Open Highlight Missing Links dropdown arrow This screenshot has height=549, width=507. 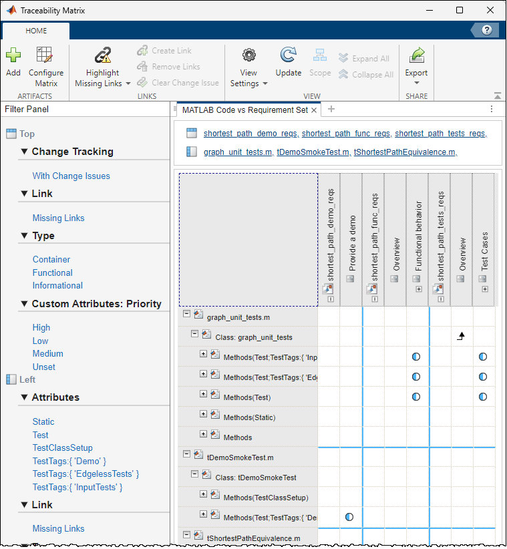pyautogui.click(x=128, y=83)
